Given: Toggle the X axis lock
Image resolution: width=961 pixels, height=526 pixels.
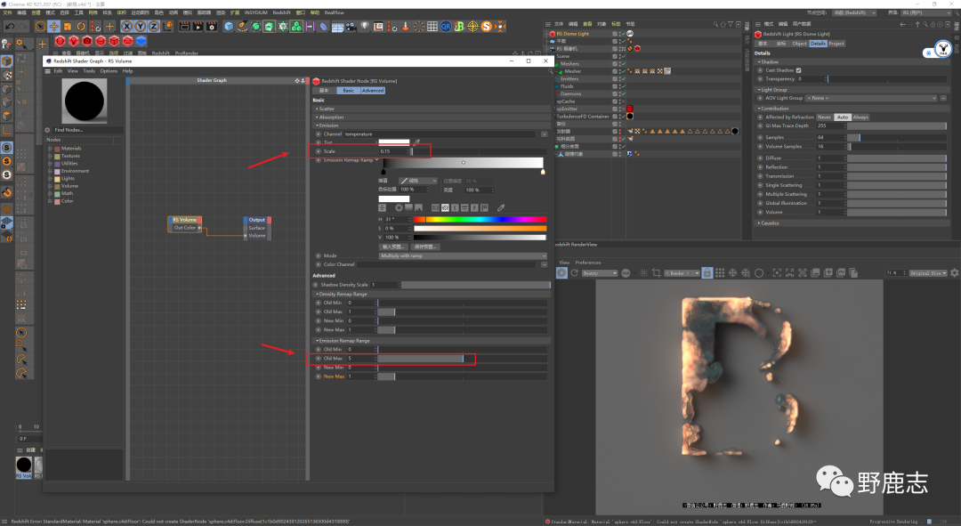Looking at the screenshot, I should 126,27.
